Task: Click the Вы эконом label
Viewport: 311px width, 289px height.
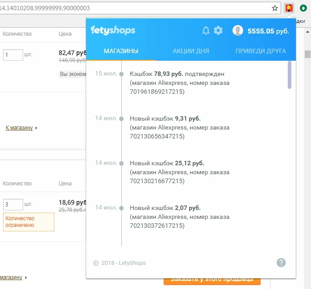Action: 73,74
